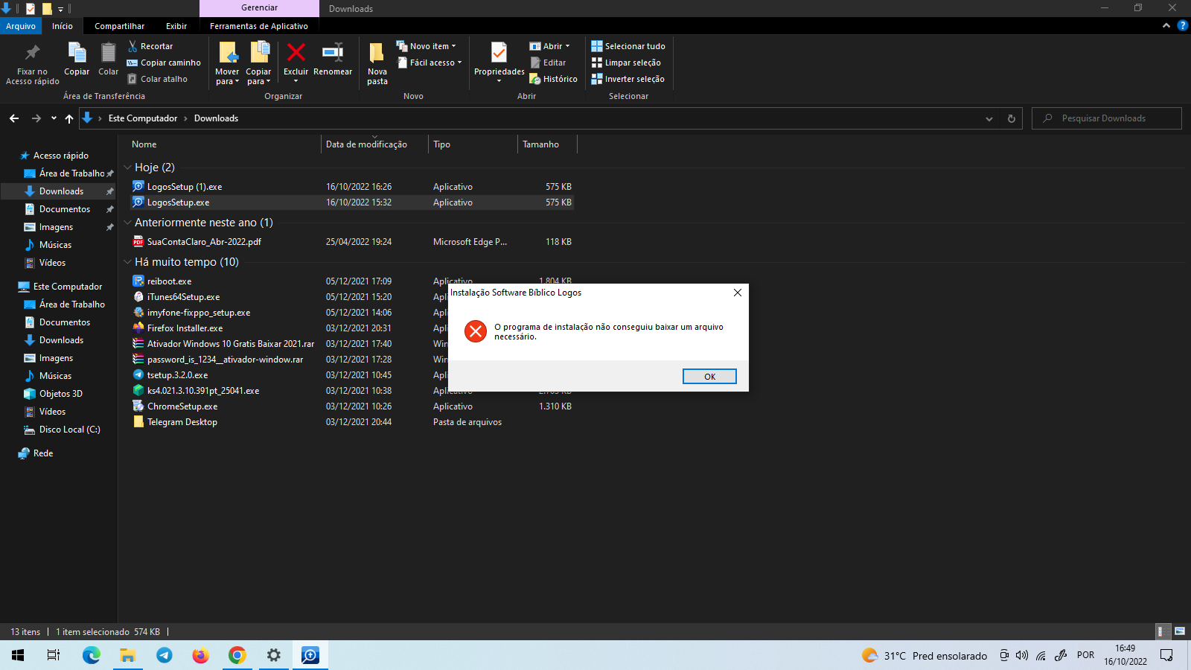Open the Logos installer taskbar icon
The width and height of the screenshot is (1191, 670).
click(x=310, y=655)
